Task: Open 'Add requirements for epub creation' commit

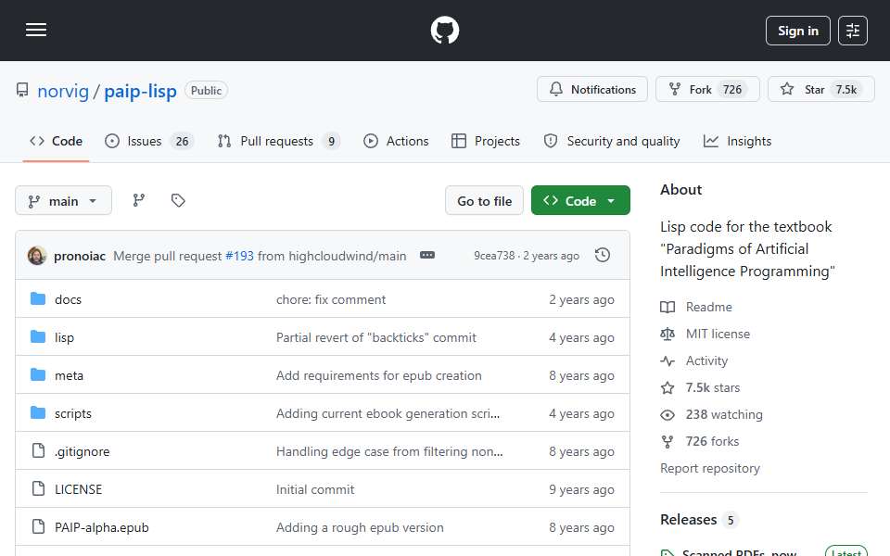Action: pos(379,375)
